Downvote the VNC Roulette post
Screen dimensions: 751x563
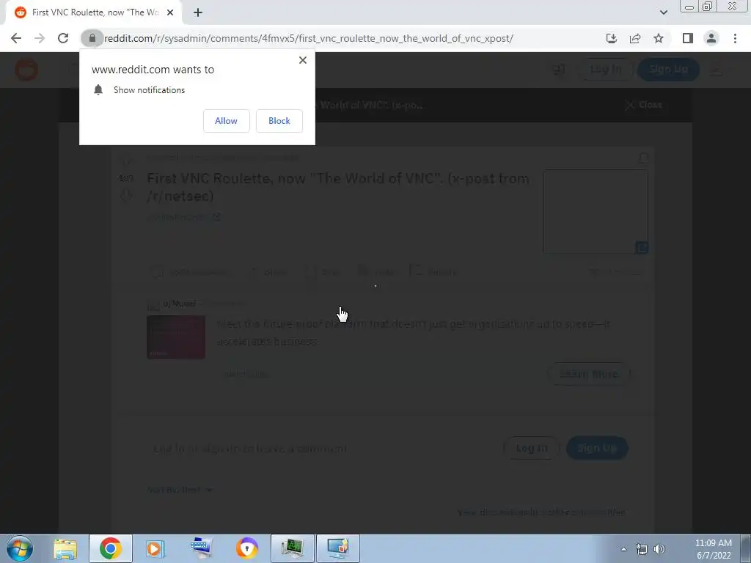(126, 195)
